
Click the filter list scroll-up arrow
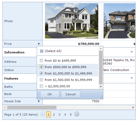click(101, 49)
